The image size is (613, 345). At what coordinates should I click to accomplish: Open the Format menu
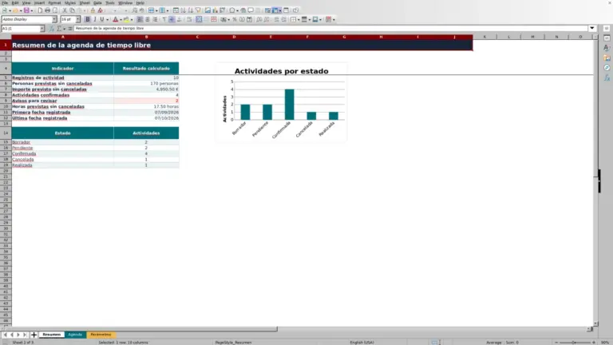54,2
